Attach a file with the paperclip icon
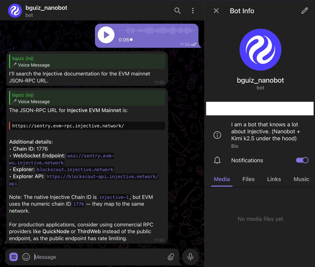The height and width of the screenshot is (267, 315). coord(171,257)
